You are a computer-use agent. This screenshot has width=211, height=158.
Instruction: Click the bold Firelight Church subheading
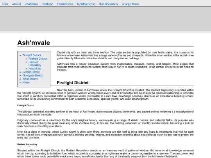click(x=26, y=105)
